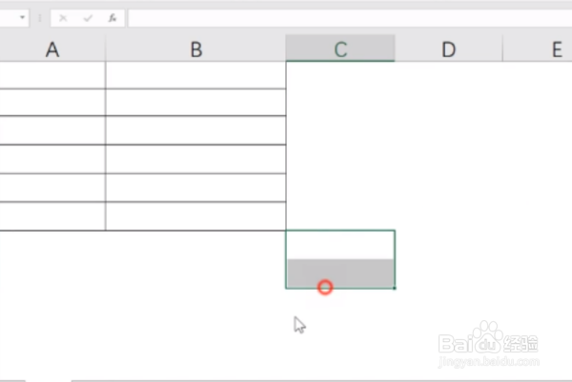Image resolution: width=572 pixels, height=382 pixels.
Task: Click the white upper cell in selection
Action: coord(340,245)
